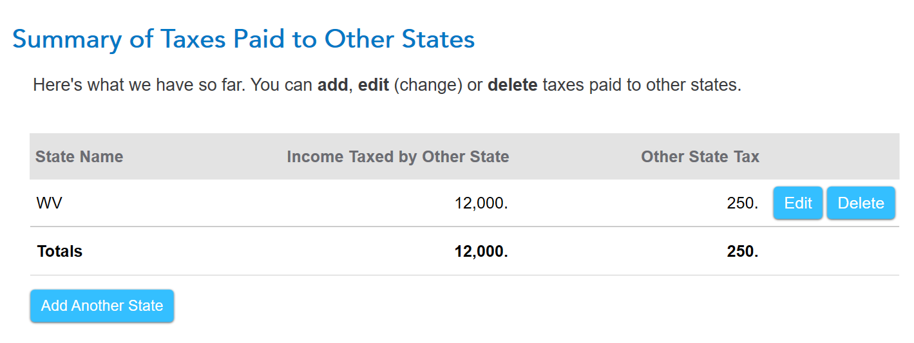Click the bold word edit in description
Viewport: 914px width, 343px height.
click(374, 85)
